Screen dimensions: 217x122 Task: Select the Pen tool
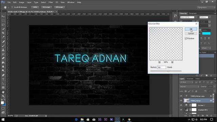coord(3,75)
